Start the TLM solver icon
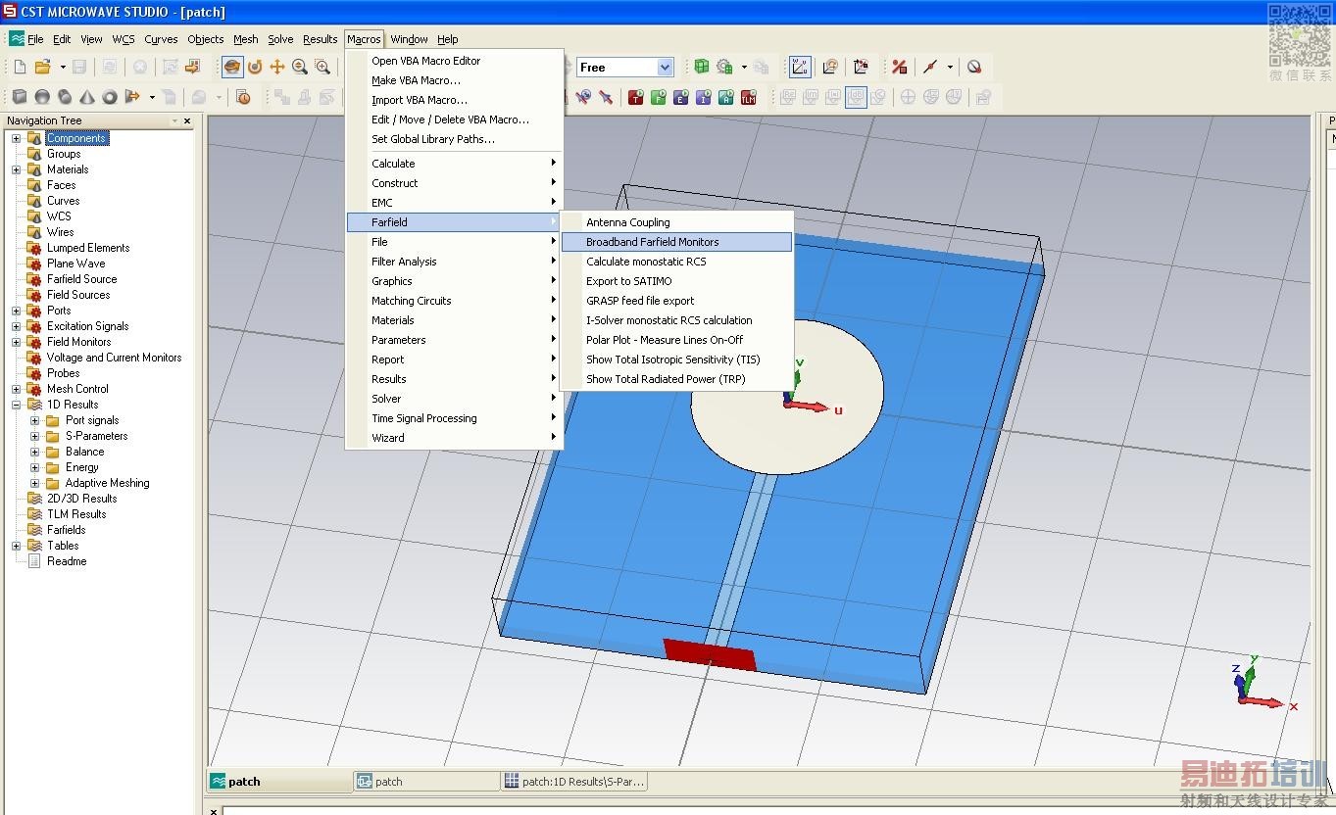 pos(748,97)
